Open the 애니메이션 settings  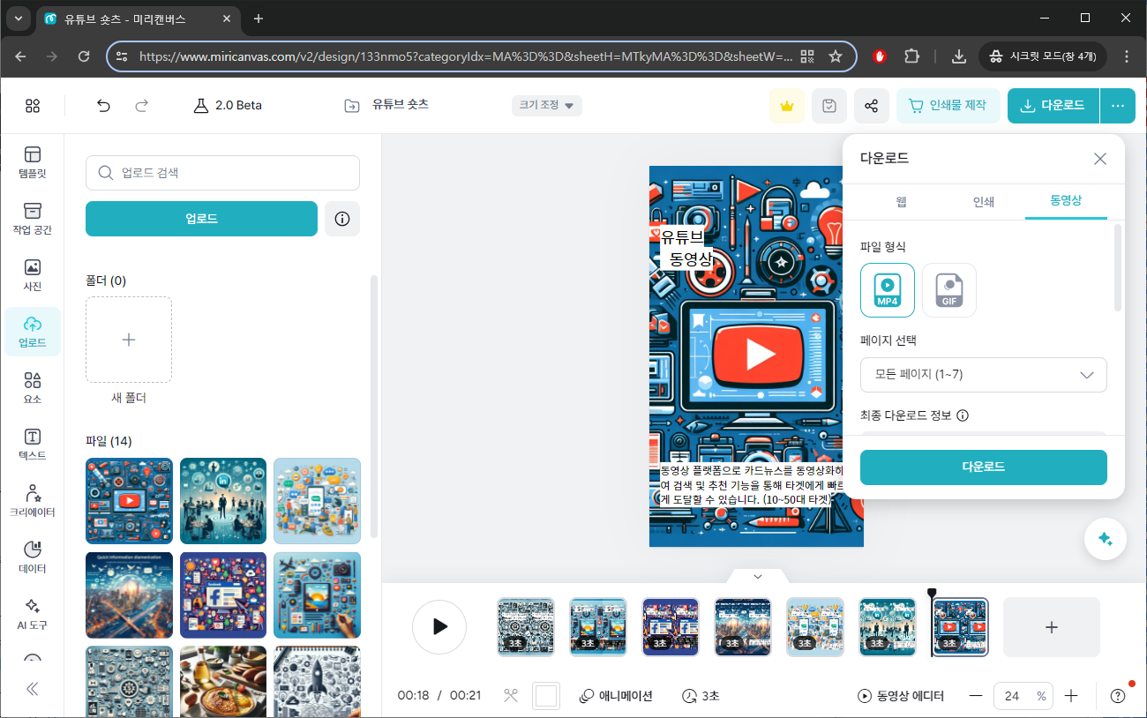tap(616, 696)
